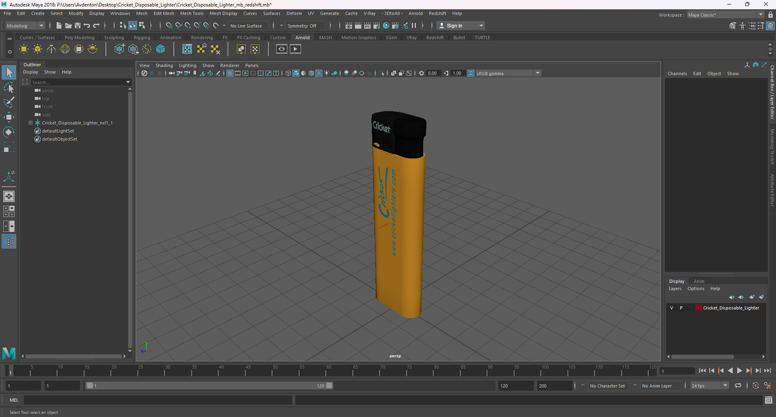Open the Sign In dropdown arrow
The width and height of the screenshot is (776, 417).
(481, 25)
